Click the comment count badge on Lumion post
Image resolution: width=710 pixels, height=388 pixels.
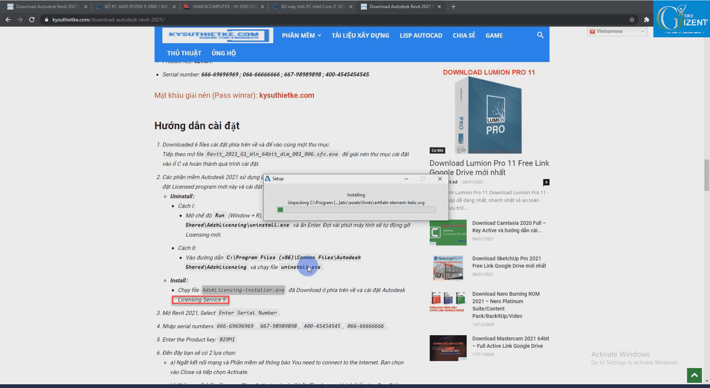coord(546,182)
